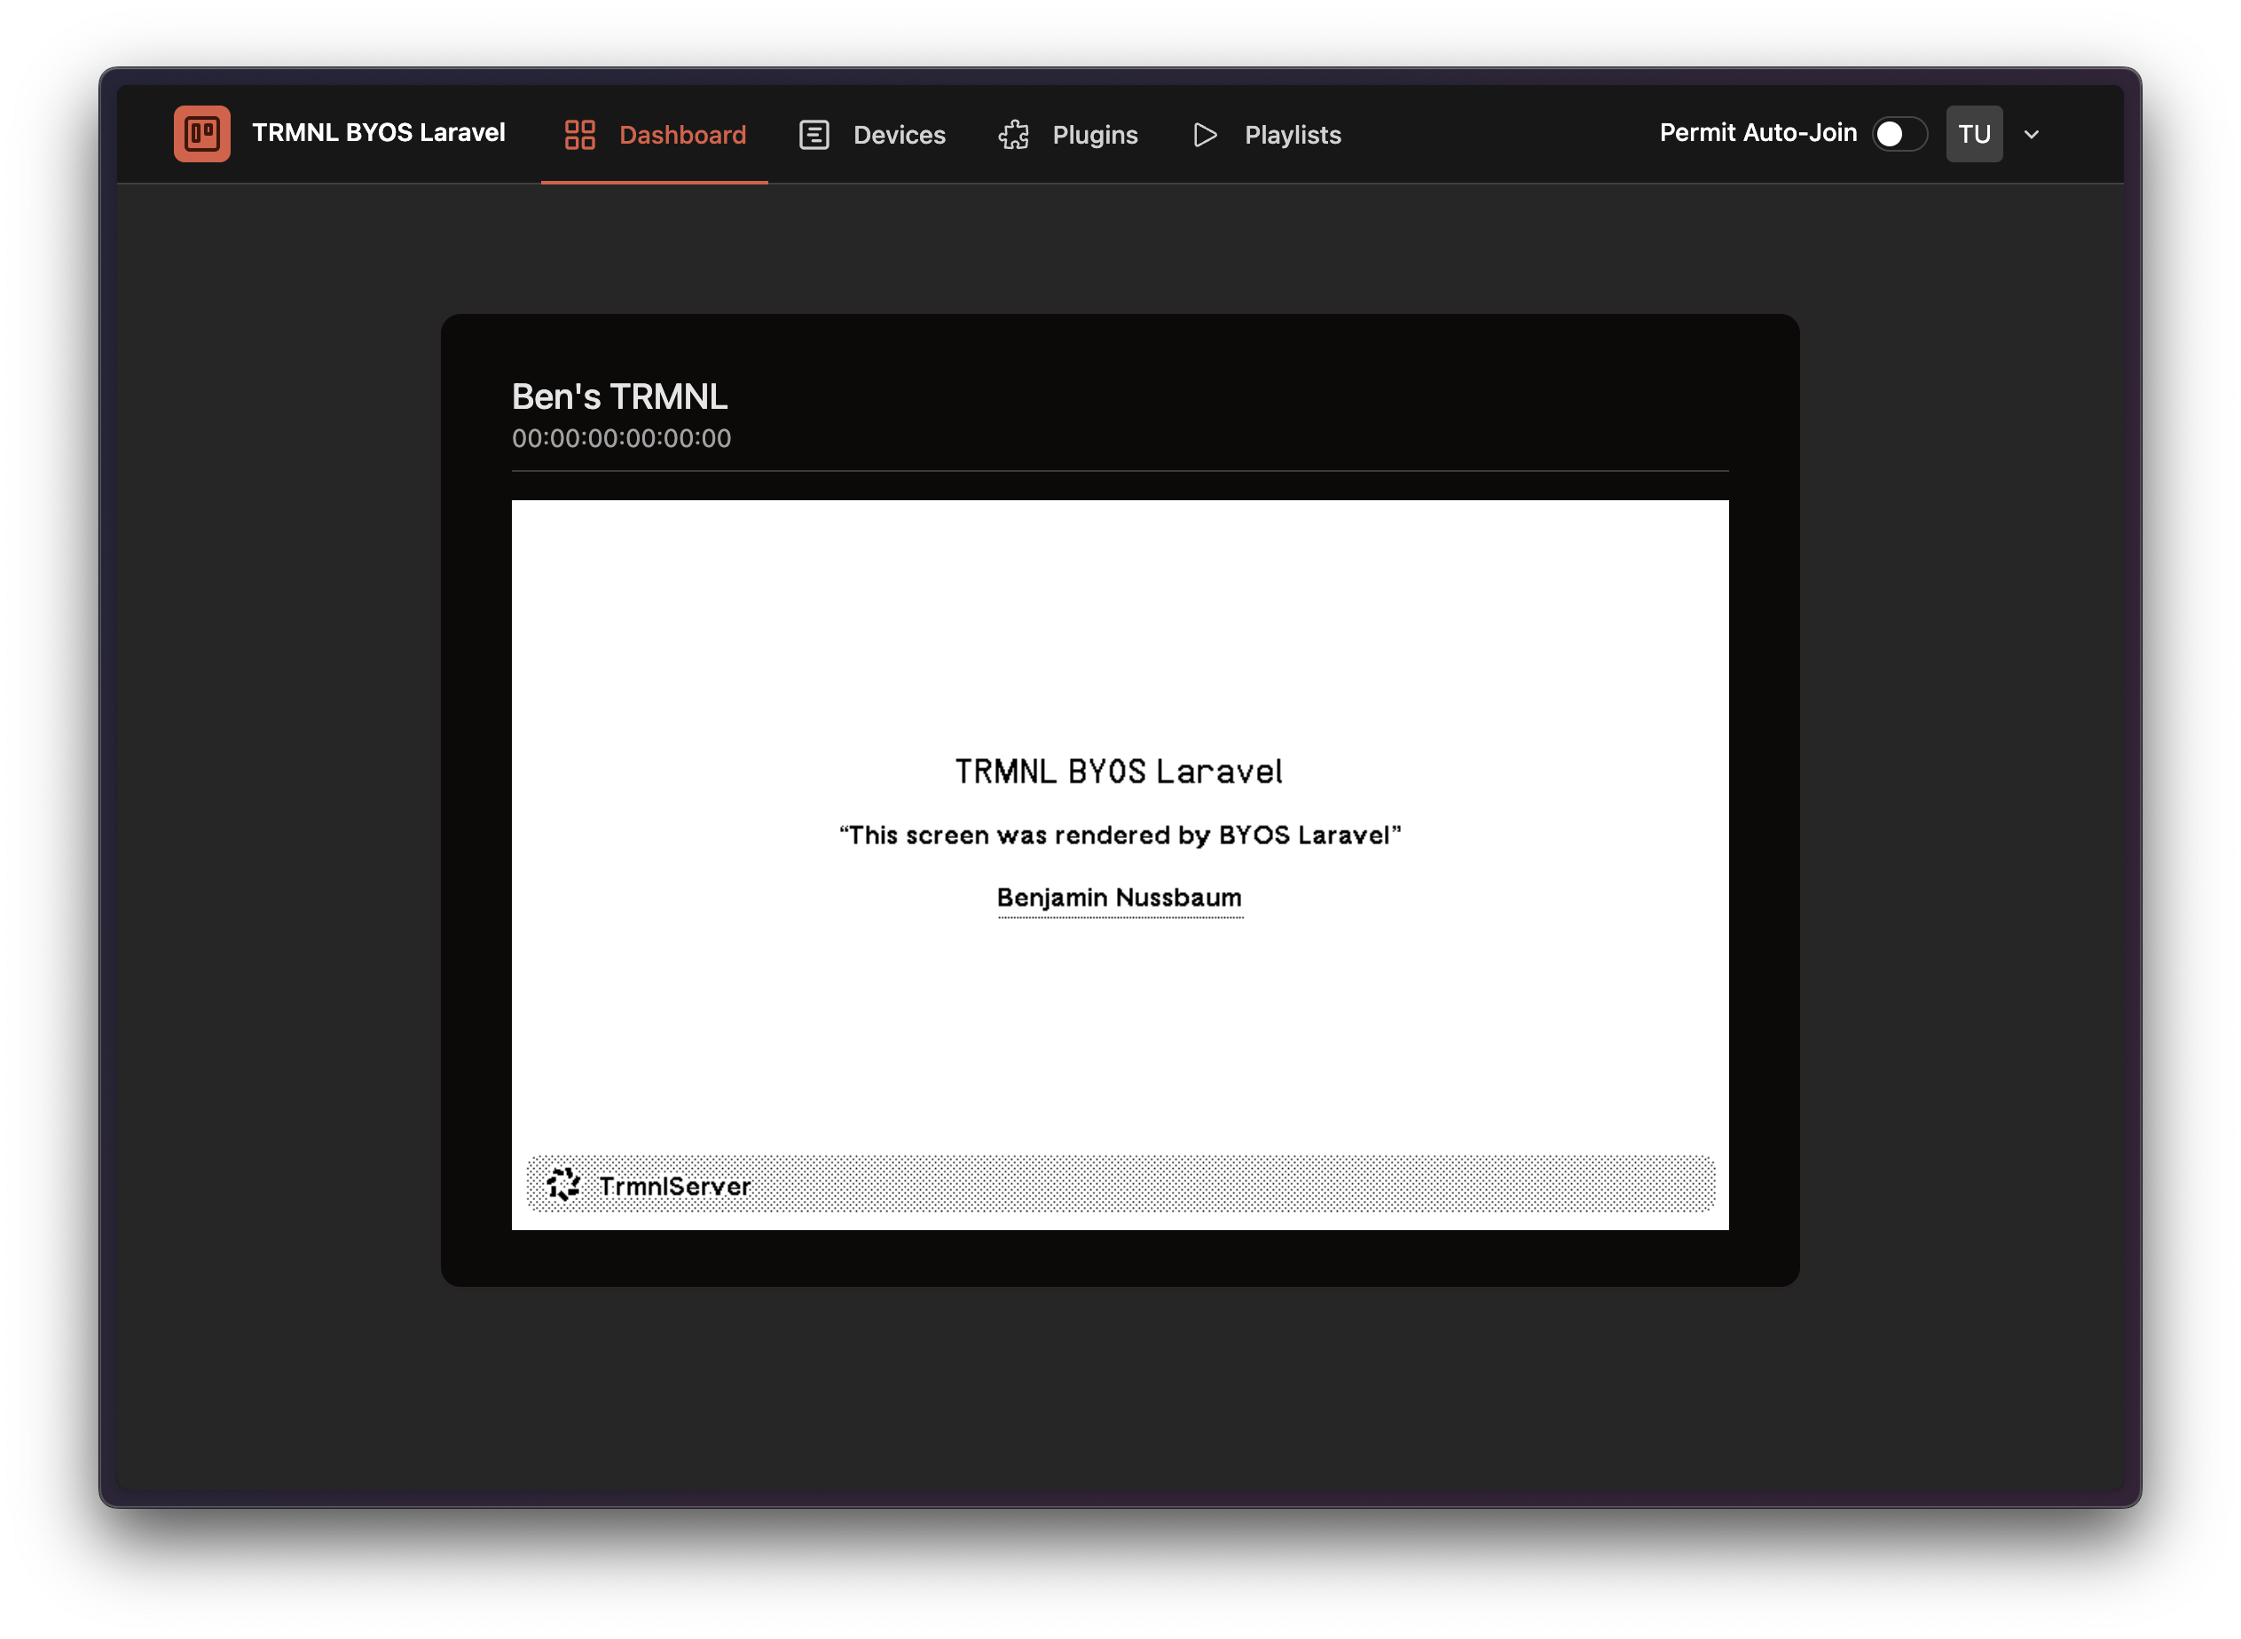Expand the user account chevron menu
Image resolution: width=2241 pixels, height=1639 pixels.
coord(2032,134)
